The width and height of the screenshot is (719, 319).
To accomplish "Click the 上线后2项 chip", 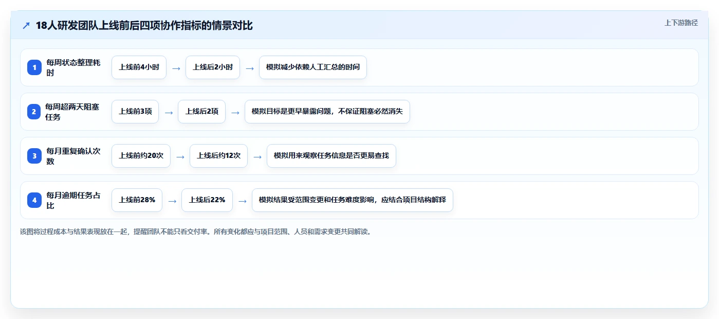I will point(202,112).
